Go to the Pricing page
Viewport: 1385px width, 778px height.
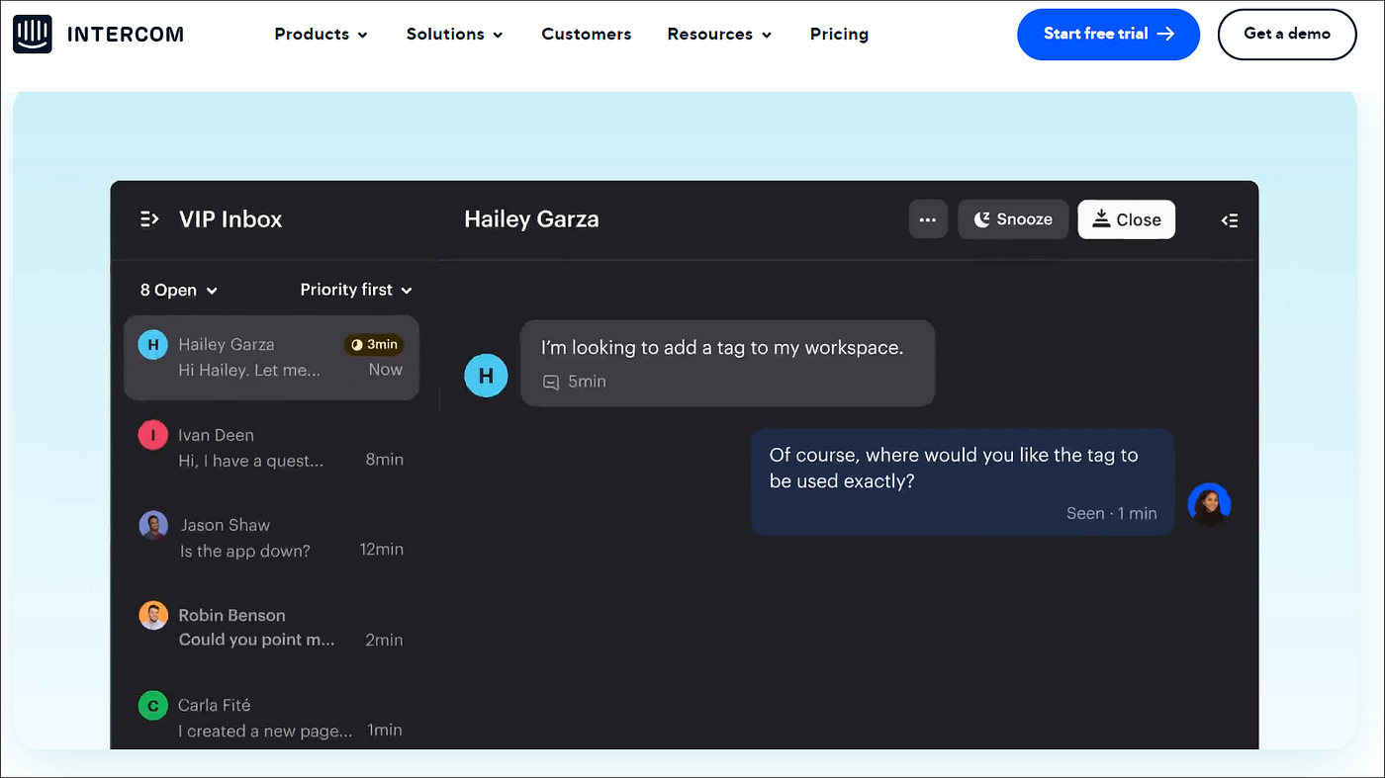pyautogui.click(x=839, y=35)
